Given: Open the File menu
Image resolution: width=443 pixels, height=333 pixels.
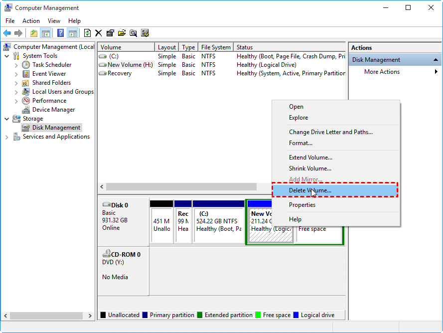Looking at the screenshot, I should coord(10,21).
